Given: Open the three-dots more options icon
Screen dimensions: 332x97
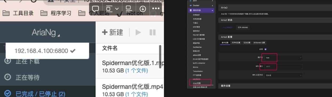Looking at the screenshot, I should 156,9.
